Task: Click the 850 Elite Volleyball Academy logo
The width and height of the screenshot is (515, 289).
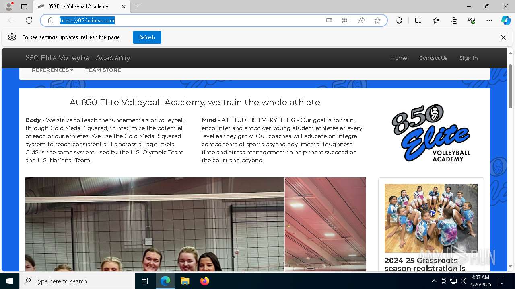Action: point(431,133)
